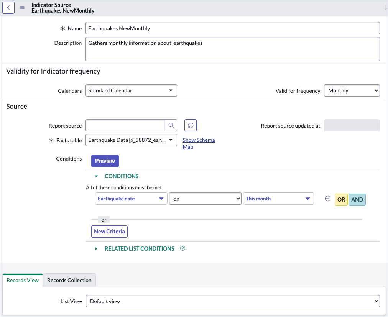This screenshot has width=388, height=317.
Task: Click the save down-arrow icon at top right
Action: [385, 7]
